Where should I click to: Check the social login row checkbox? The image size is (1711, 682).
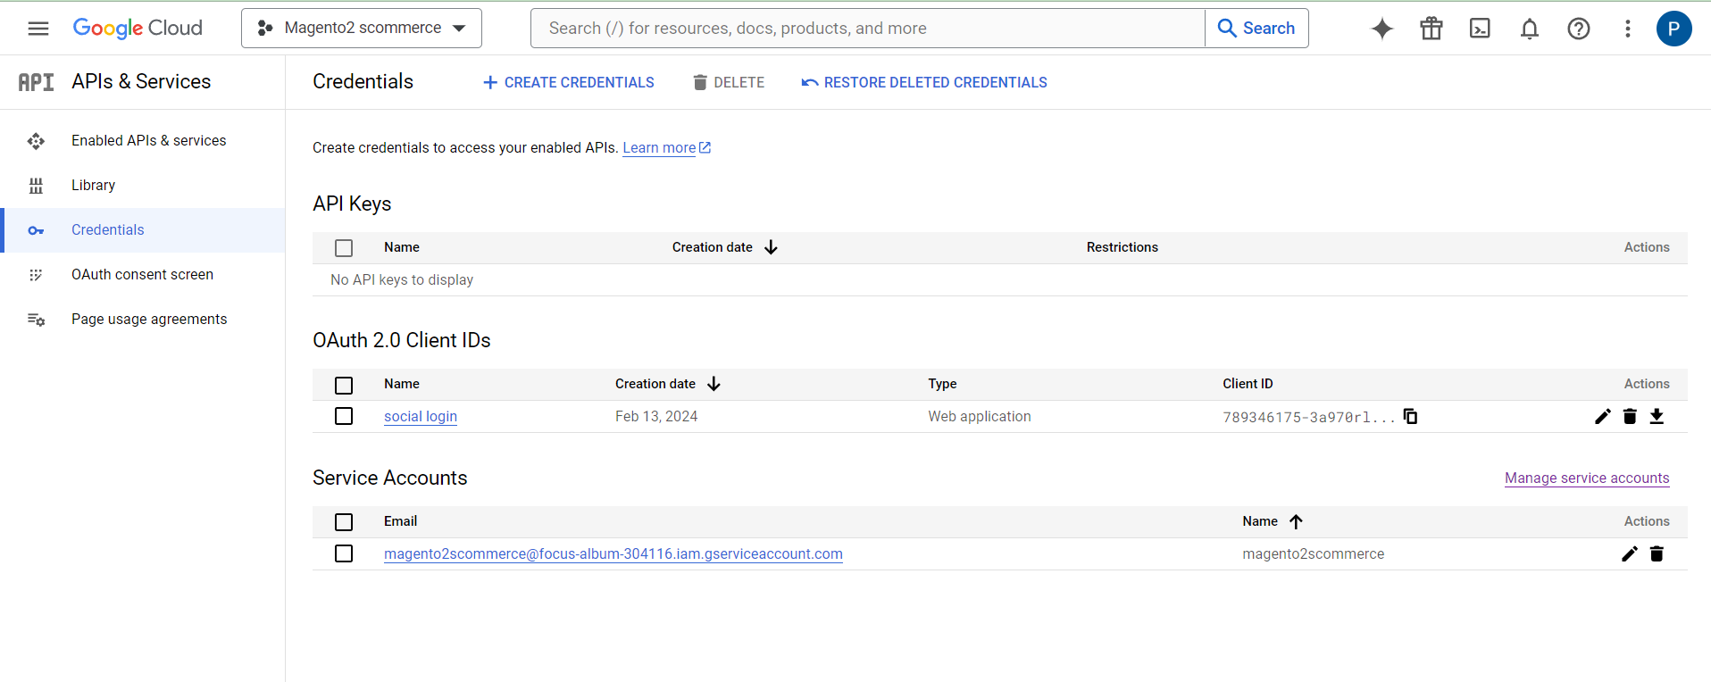(x=344, y=417)
